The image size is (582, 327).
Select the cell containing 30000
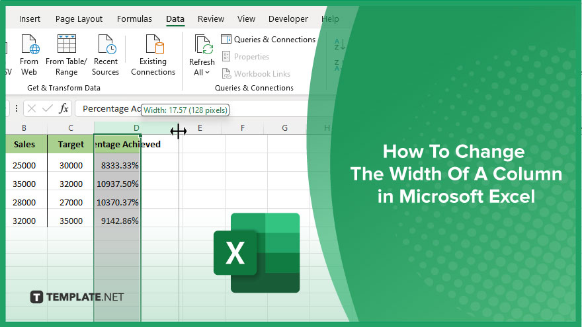71,165
